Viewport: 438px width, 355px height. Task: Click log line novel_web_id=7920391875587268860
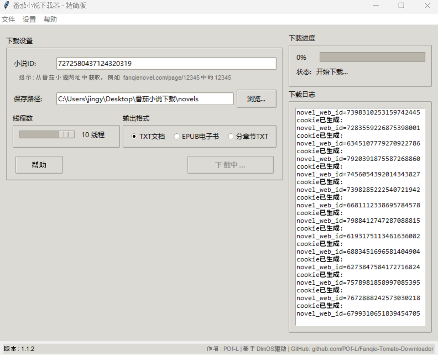click(358, 159)
